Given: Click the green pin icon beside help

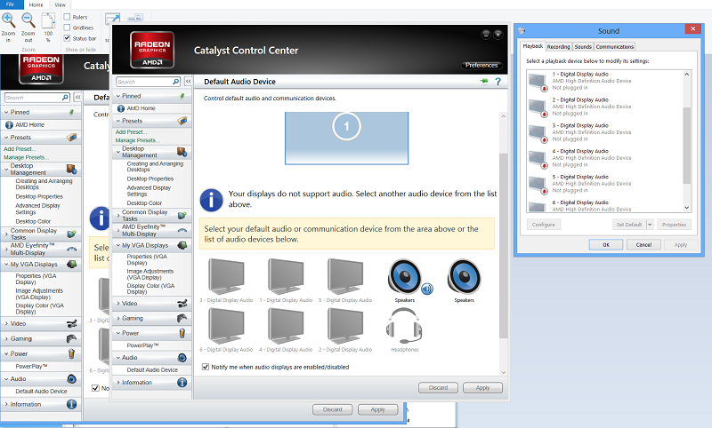Looking at the screenshot, I should [x=484, y=81].
